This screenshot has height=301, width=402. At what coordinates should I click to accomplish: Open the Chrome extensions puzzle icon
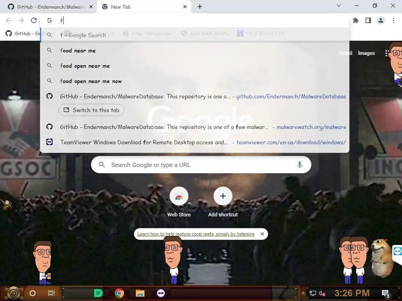356,20
